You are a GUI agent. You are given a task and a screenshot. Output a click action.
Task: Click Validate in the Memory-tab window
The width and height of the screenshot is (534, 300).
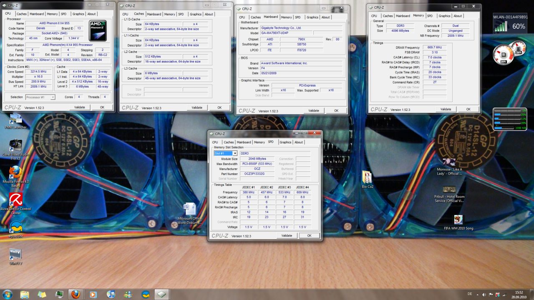[446, 109]
